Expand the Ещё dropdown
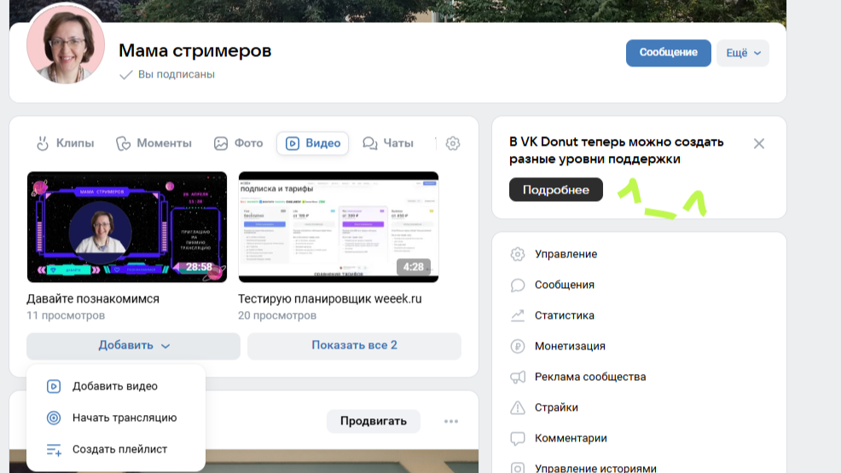 (743, 53)
